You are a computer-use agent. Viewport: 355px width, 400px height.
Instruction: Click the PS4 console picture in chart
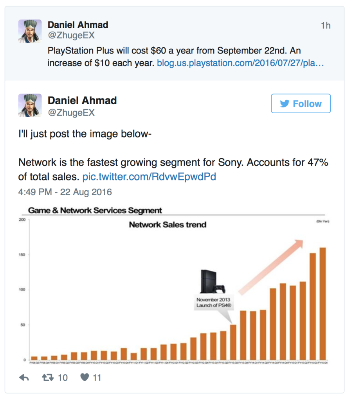coord(213,281)
